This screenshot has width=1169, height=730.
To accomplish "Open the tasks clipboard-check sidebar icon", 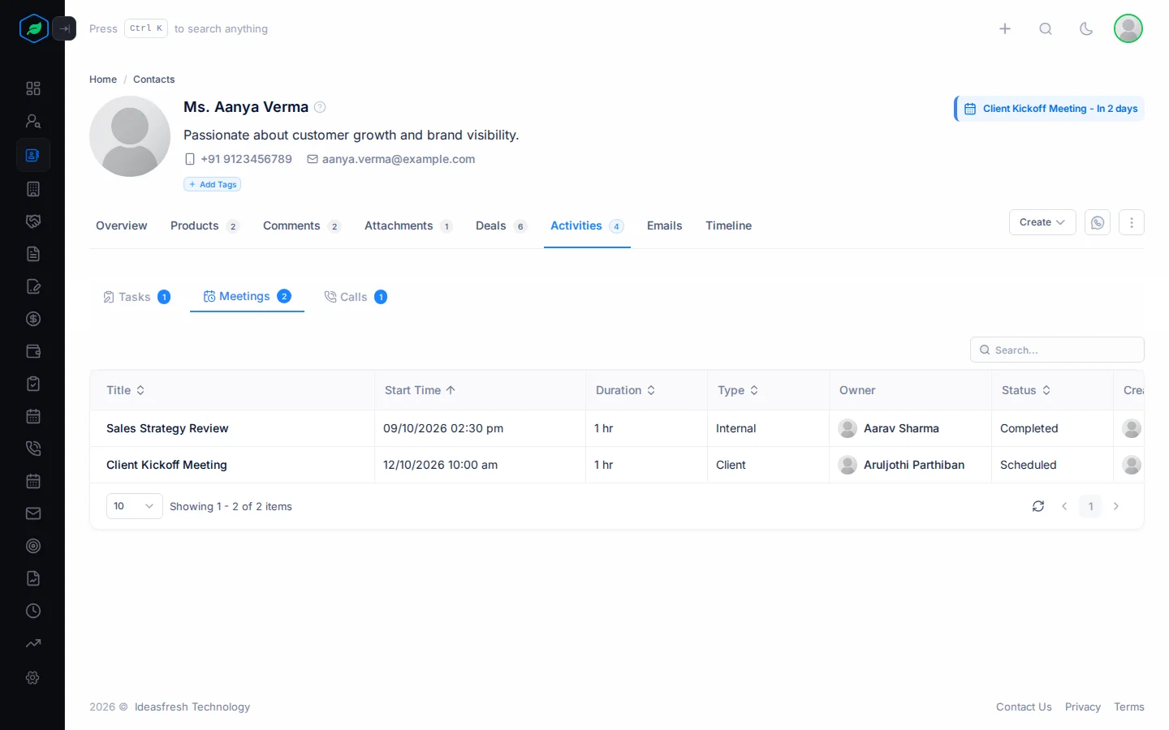I will pos(33,384).
